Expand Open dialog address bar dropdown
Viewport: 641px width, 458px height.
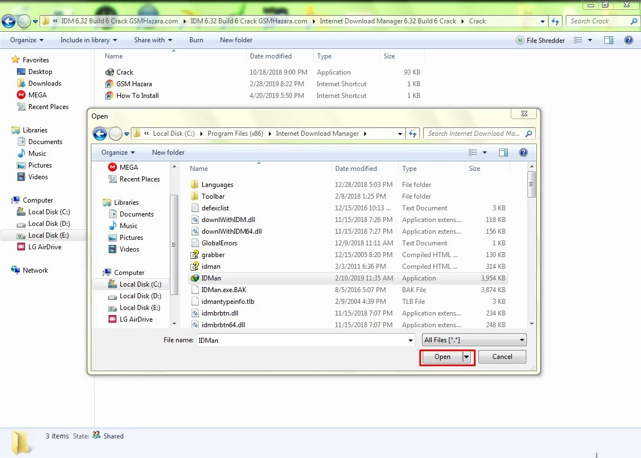pyautogui.click(x=400, y=134)
